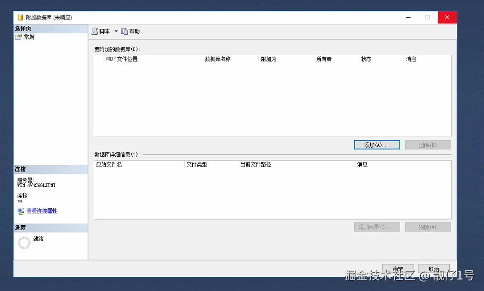
Task: Click 消息 header in 数据库详细信息 grid
Action: click(403, 164)
